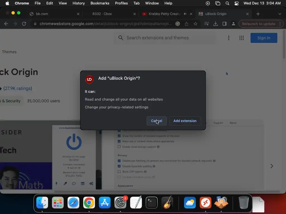
Task: Open the Bookmarks menu
Action: (x=100, y=3)
